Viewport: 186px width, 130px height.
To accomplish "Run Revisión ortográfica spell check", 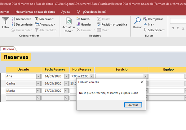I will pos(112,24).
